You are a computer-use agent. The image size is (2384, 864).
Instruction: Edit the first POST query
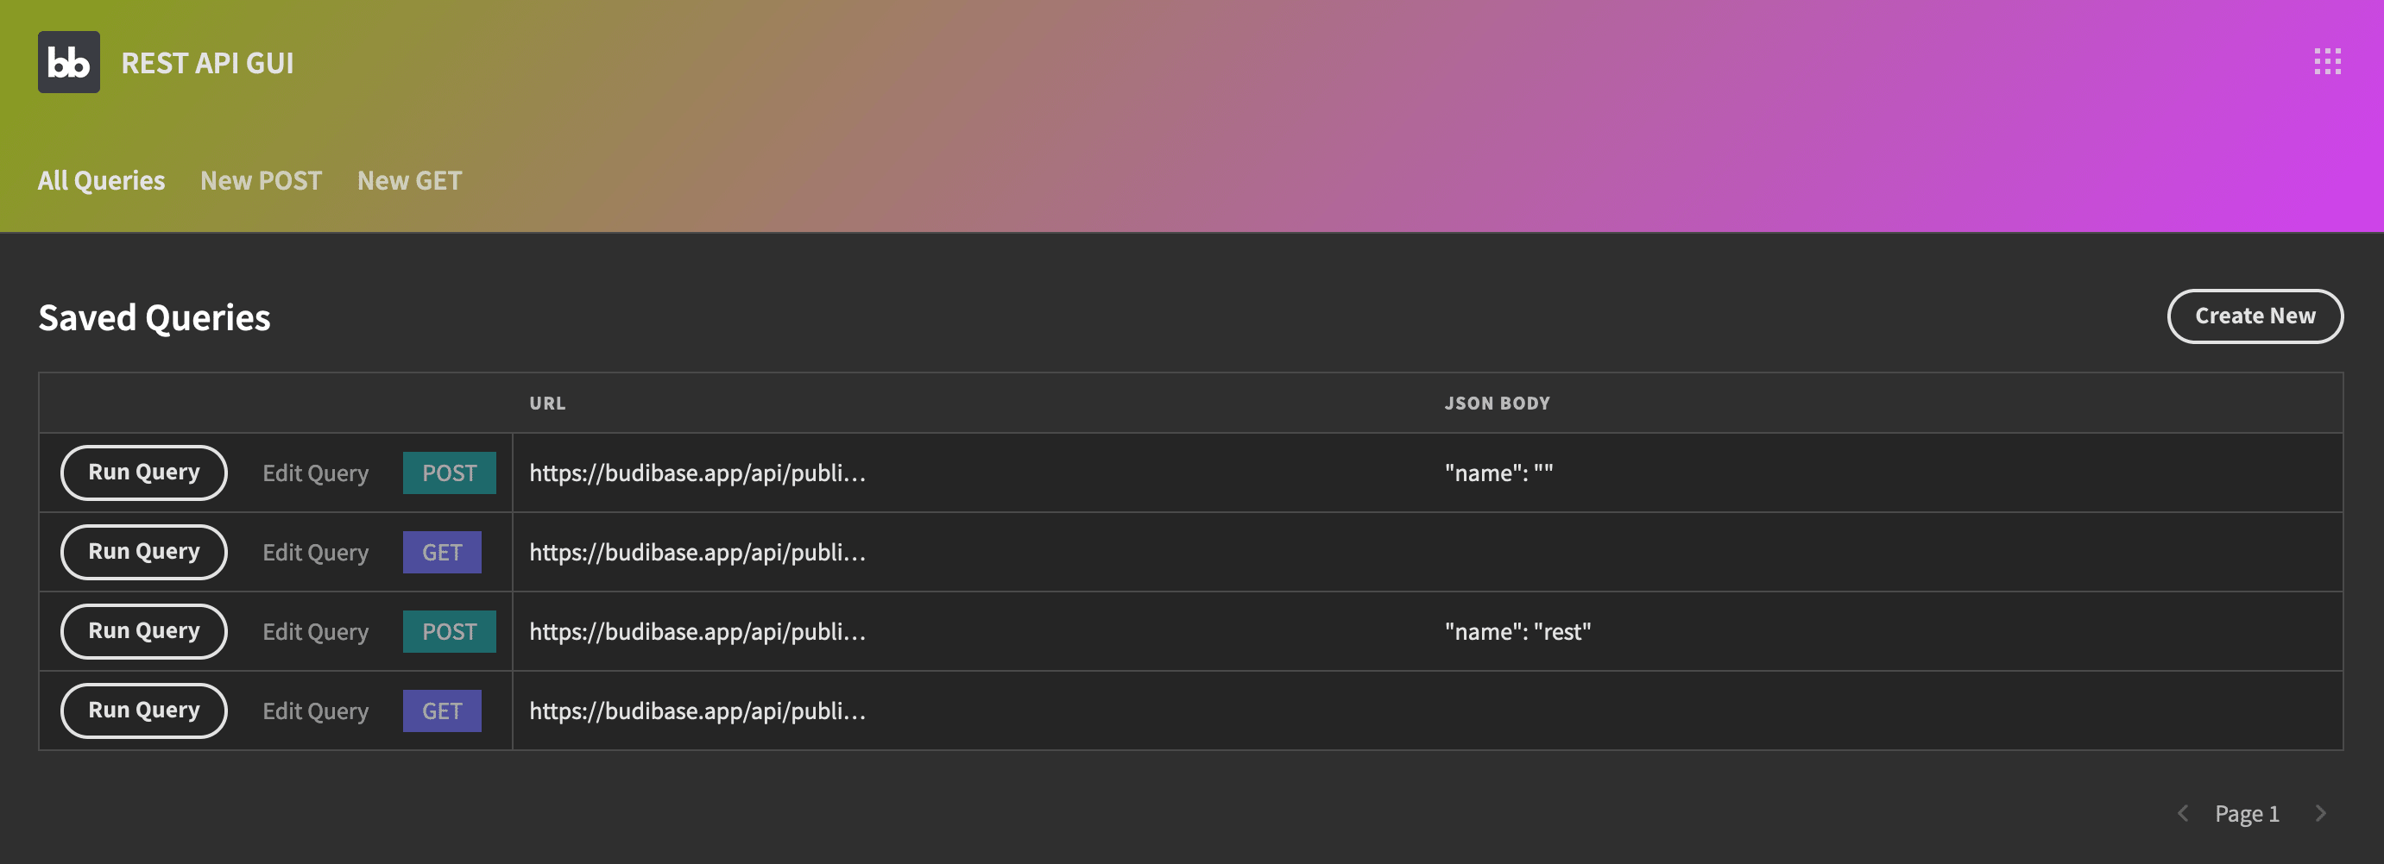click(x=316, y=473)
